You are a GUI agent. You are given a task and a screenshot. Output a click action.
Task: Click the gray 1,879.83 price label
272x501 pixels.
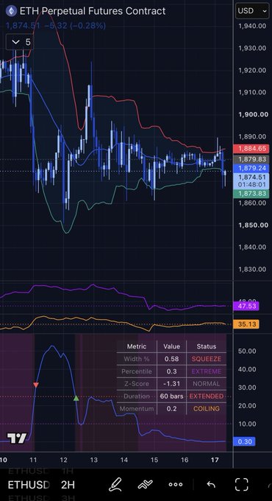pos(252,159)
